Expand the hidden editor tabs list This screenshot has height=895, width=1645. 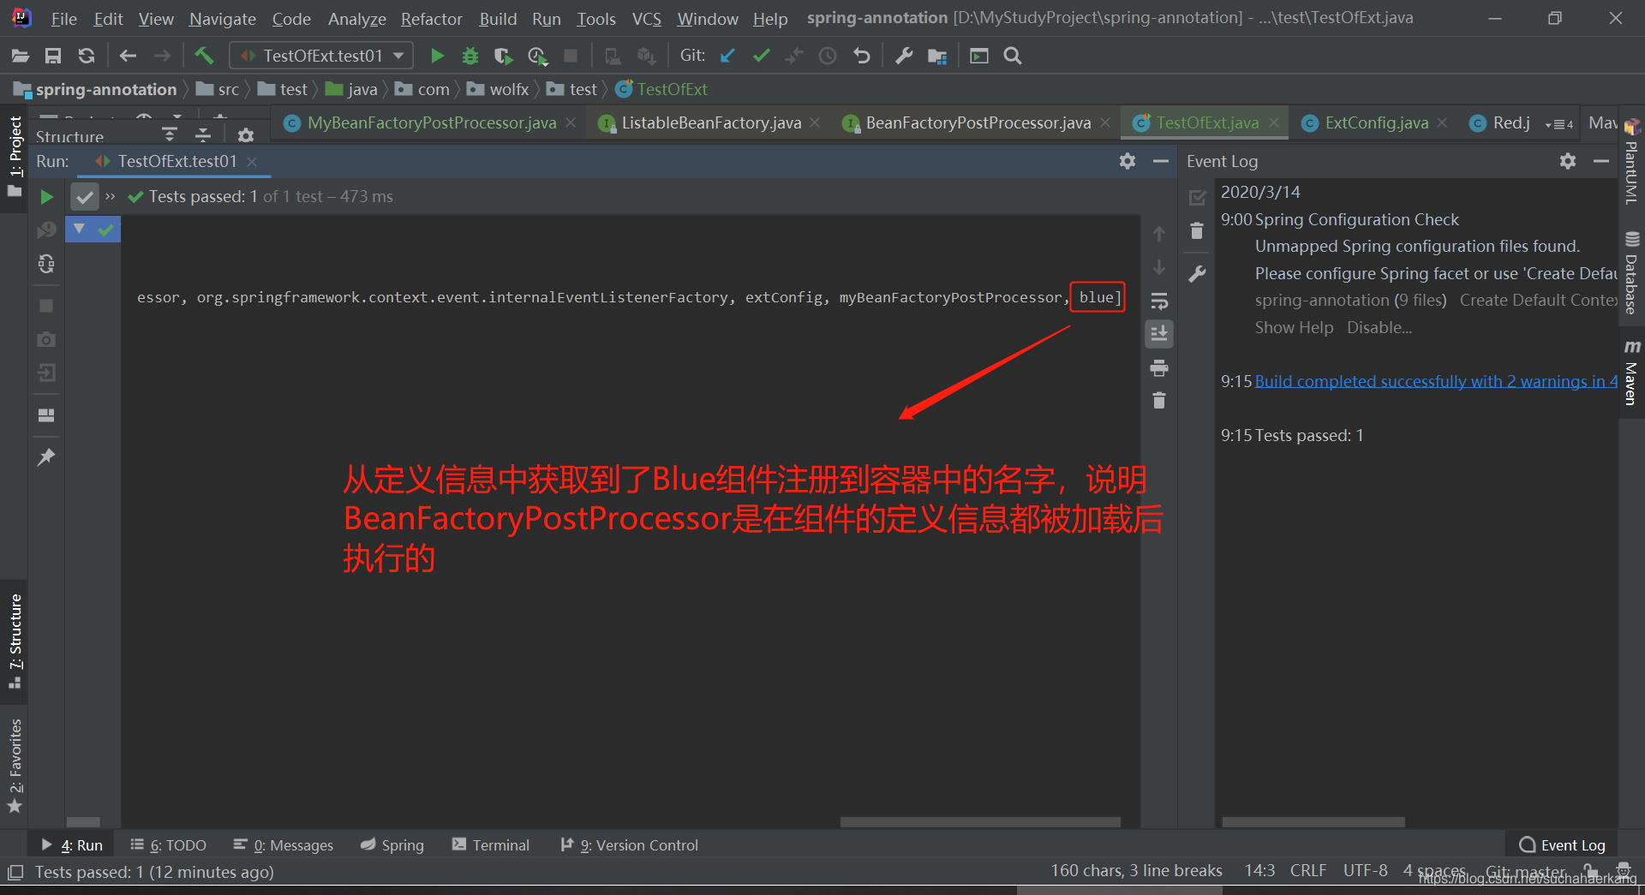pyautogui.click(x=1559, y=124)
